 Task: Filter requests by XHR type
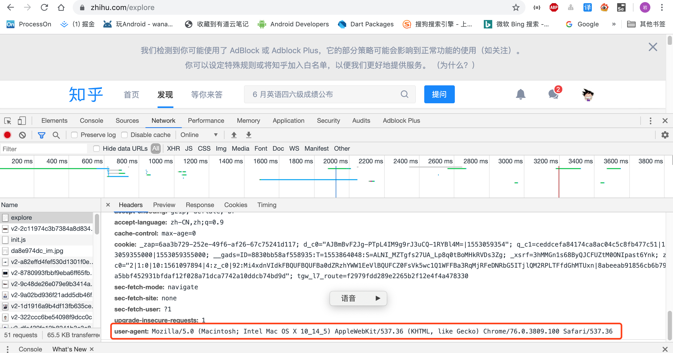pos(173,149)
